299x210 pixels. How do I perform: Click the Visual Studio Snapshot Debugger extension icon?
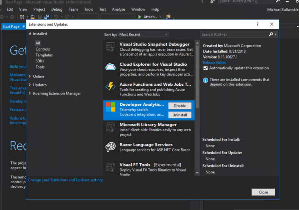pyautogui.click(x=110, y=47)
